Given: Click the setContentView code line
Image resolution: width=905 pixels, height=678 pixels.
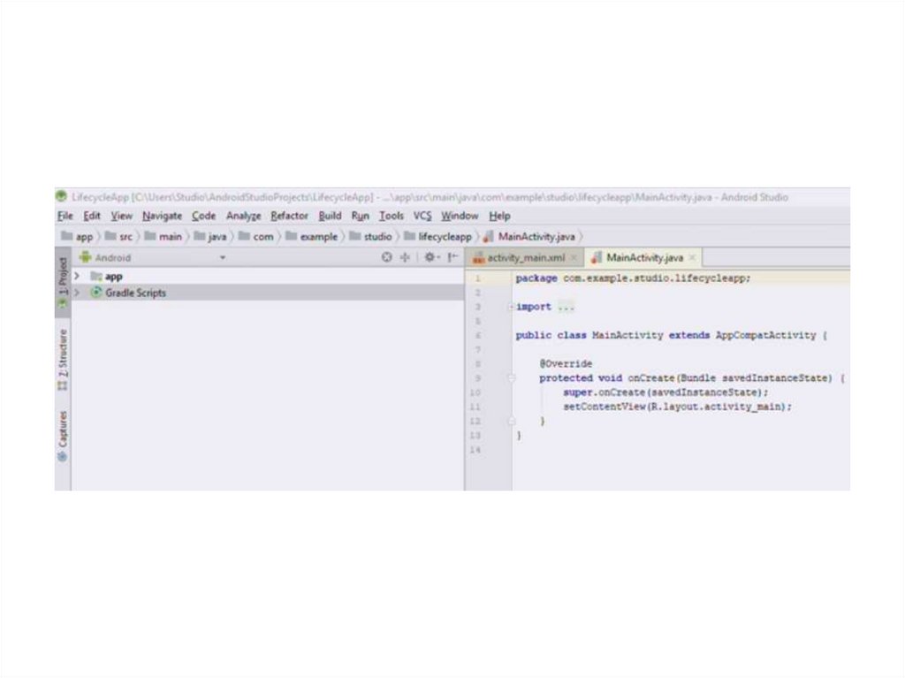Looking at the screenshot, I should click(677, 408).
